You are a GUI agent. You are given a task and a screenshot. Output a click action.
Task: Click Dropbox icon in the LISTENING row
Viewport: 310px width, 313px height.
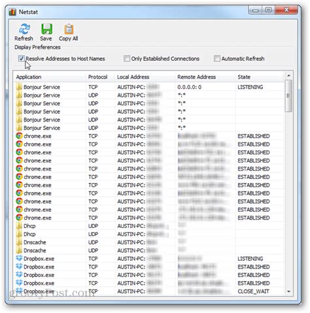pos(19,259)
